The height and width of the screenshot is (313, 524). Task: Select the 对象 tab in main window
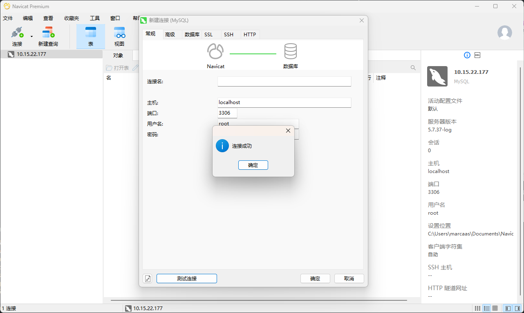118,55
